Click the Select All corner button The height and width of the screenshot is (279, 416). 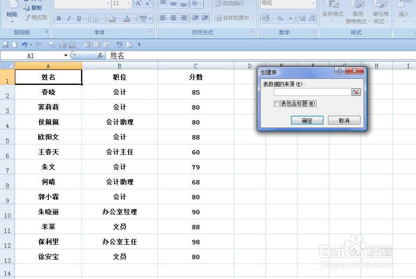[x=7, y=66]
